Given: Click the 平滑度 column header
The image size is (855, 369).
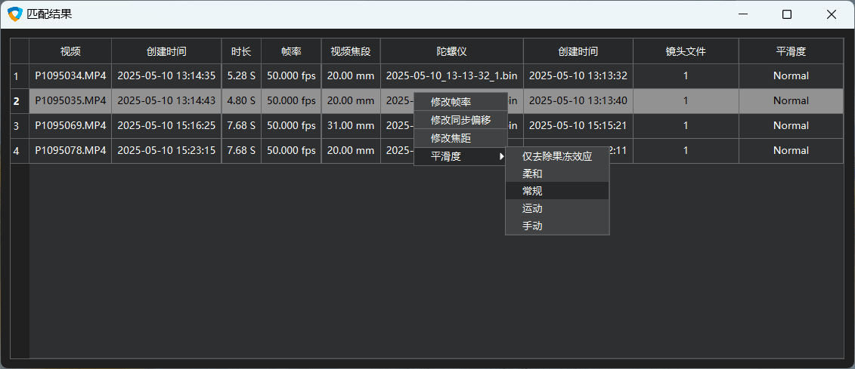Looking at the screenshot, I should [x=791, y=51].
